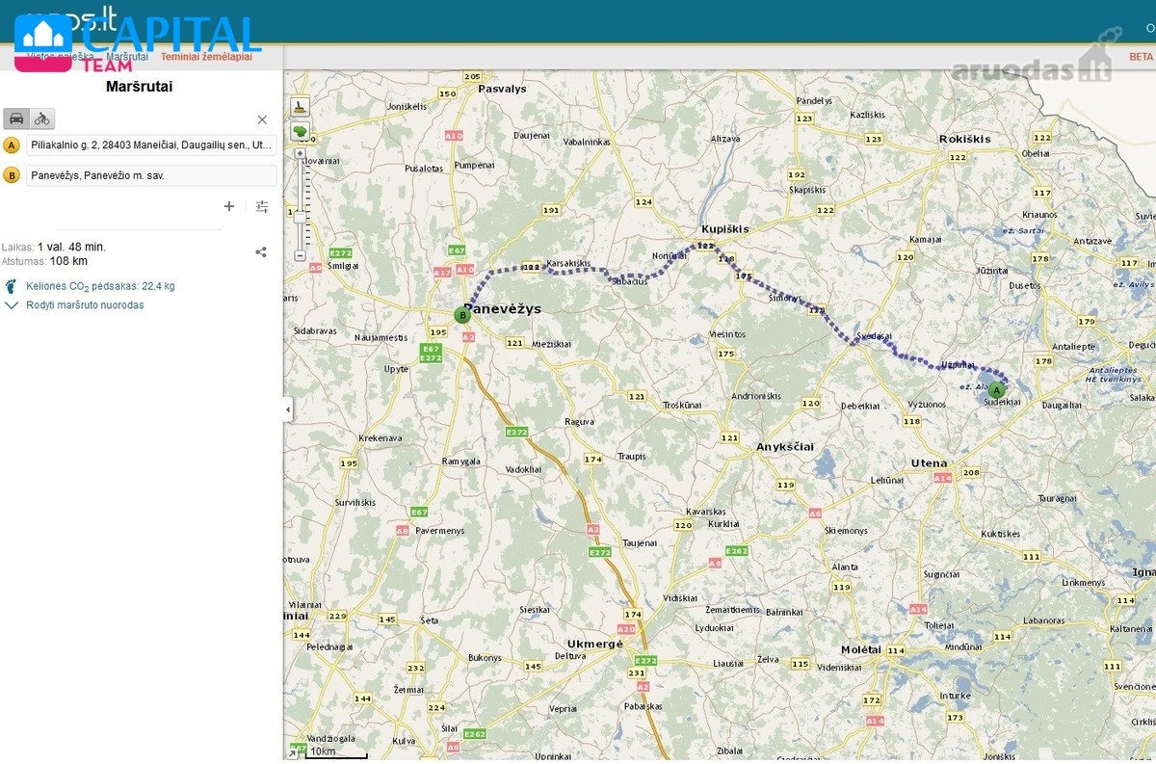This screenshot has height=764, width=1156.
Task: Click the map cleaning broom tool
Action: pyautogui.click(x=301, y=106)
